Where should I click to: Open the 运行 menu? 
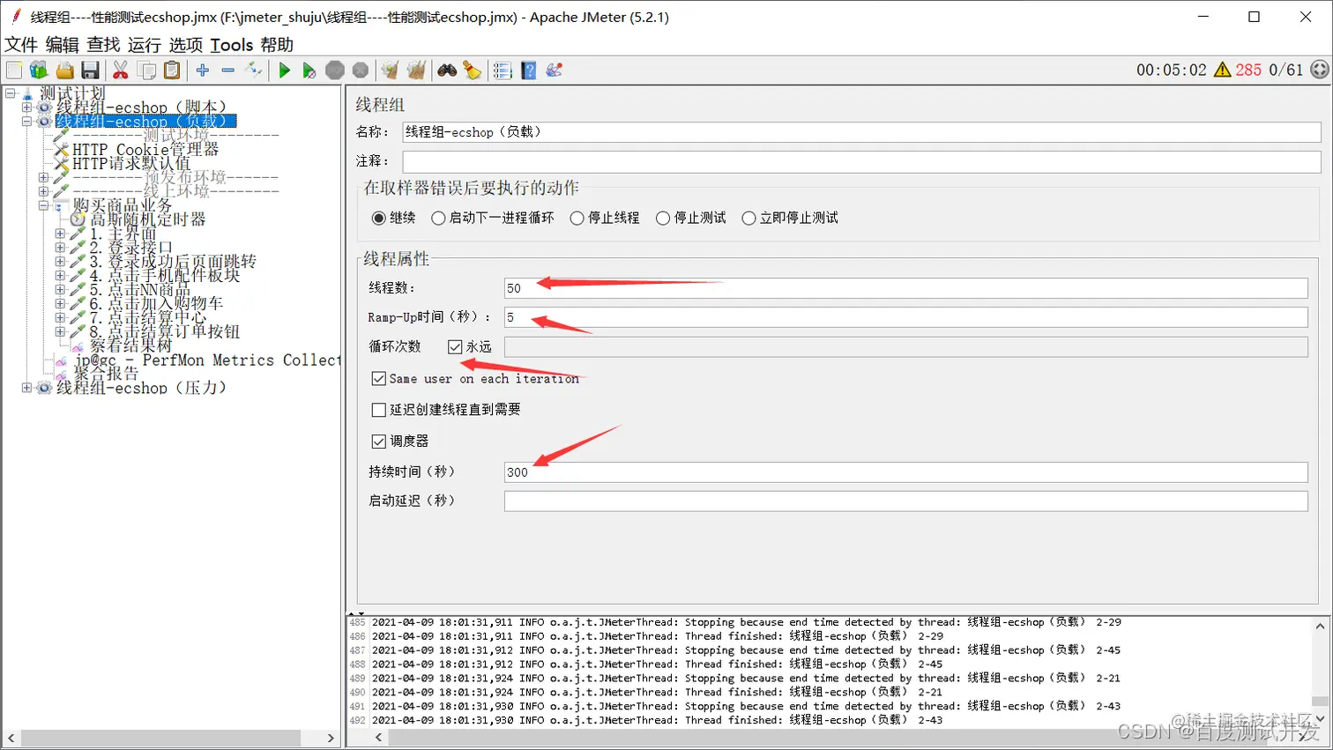[145, 45]
